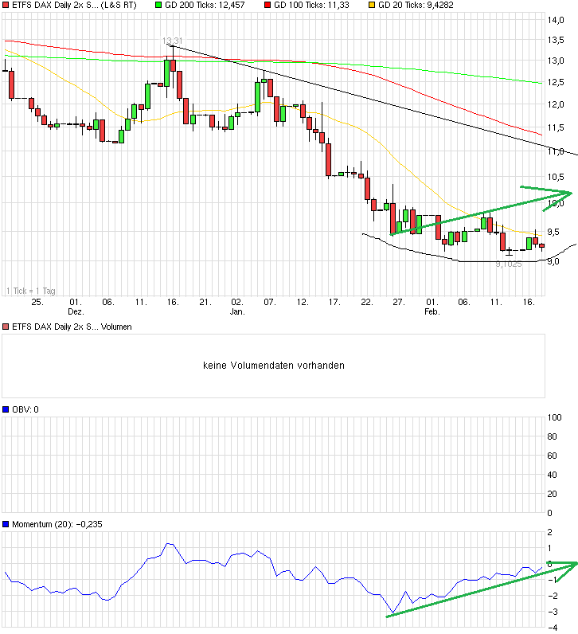Click the '01. Feb.' date on the time axis

tap(432, 307)
